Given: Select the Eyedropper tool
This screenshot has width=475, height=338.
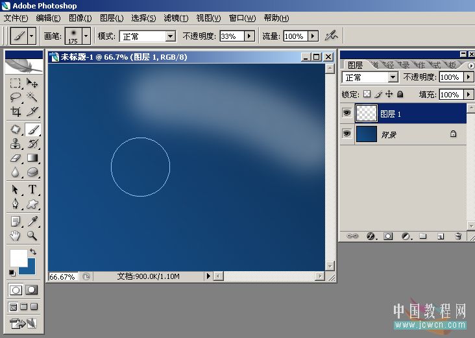Looking at the screenshot, I should point(32,221).
